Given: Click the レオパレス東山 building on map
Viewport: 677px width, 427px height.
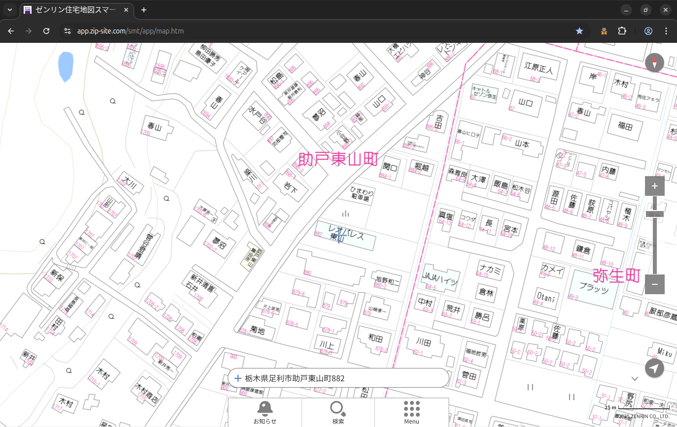Looking at the screenshot, I should click(346, 236).
